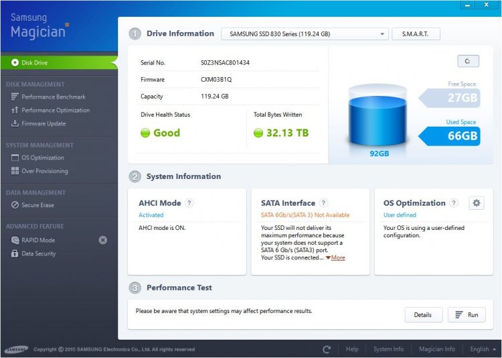Open the System Info link
Viewport: 502px width, 358px height.
point(388,349)
